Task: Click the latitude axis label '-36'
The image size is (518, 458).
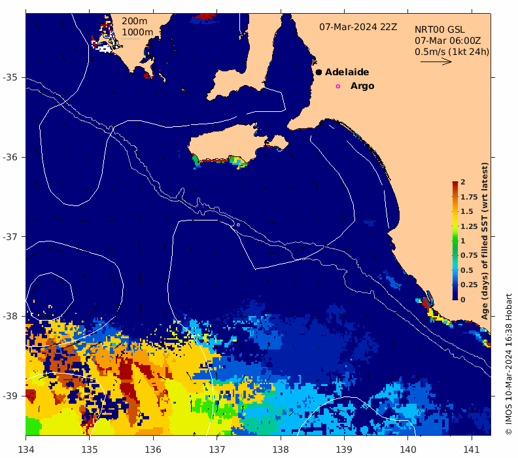Action: pos(10,157)
